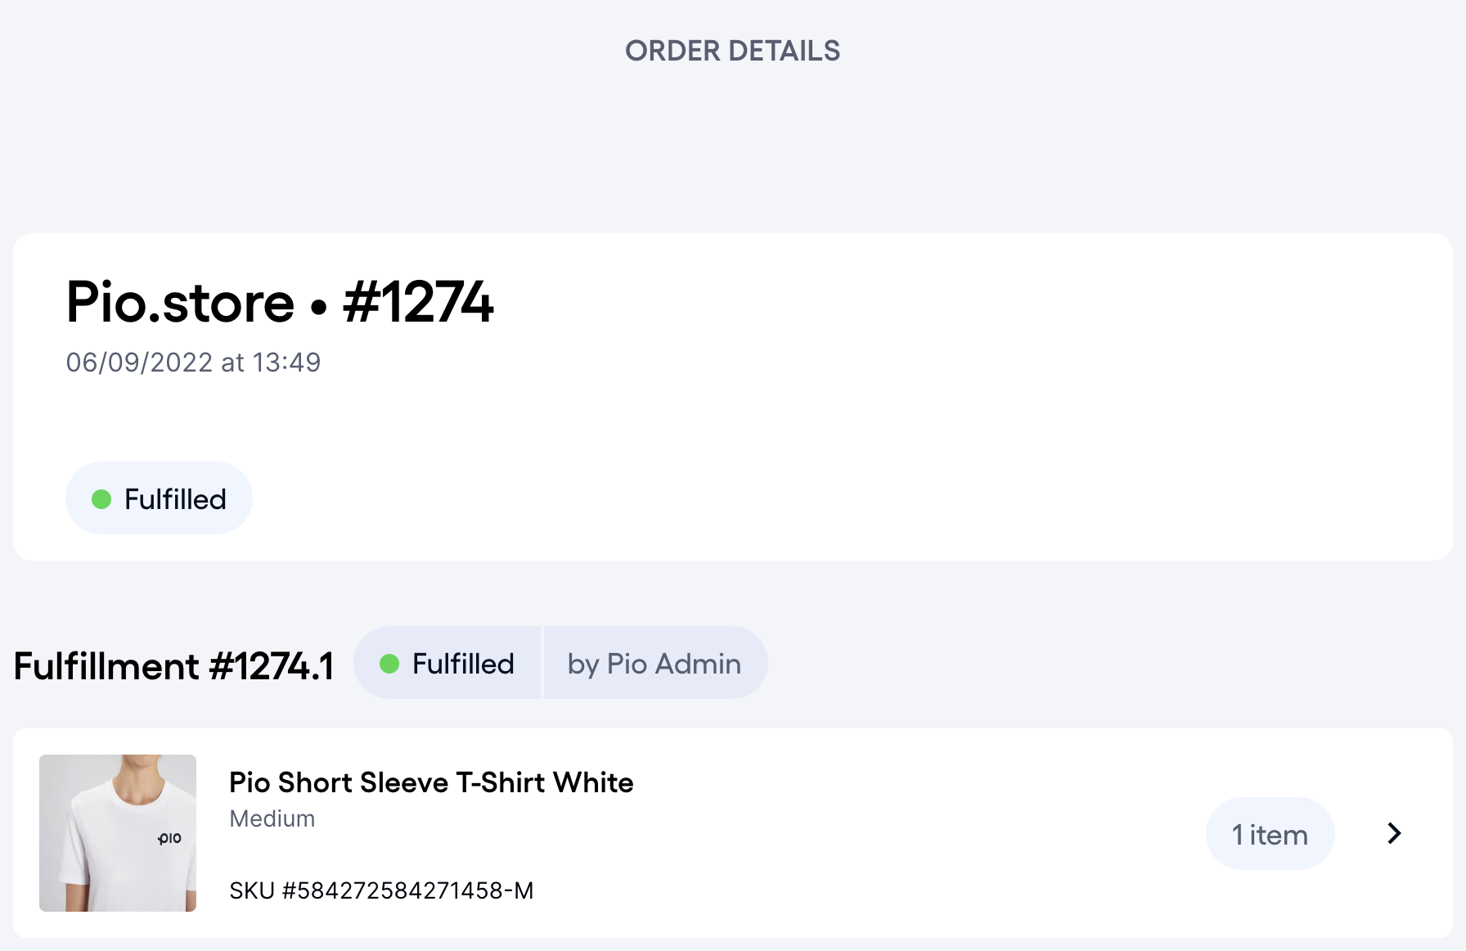Click the 1 item quantity badge
The image size is (1466, 951).
1270,834
